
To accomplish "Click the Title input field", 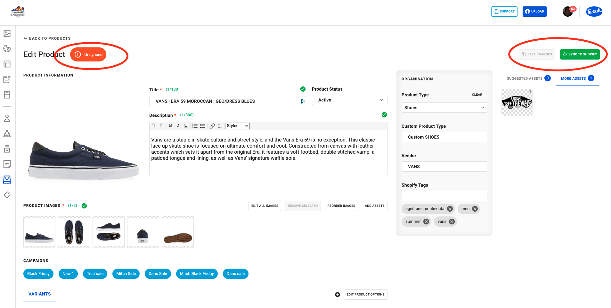I will pyautogui.click(x=228, y=101).
